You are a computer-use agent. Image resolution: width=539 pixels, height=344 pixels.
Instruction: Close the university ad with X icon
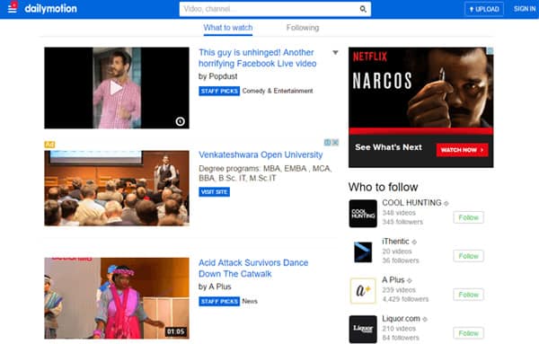point(335,142)
